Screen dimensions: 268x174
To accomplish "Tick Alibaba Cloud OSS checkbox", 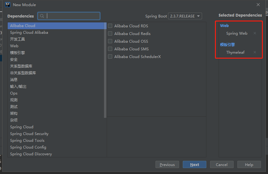I will click(110, 41).
